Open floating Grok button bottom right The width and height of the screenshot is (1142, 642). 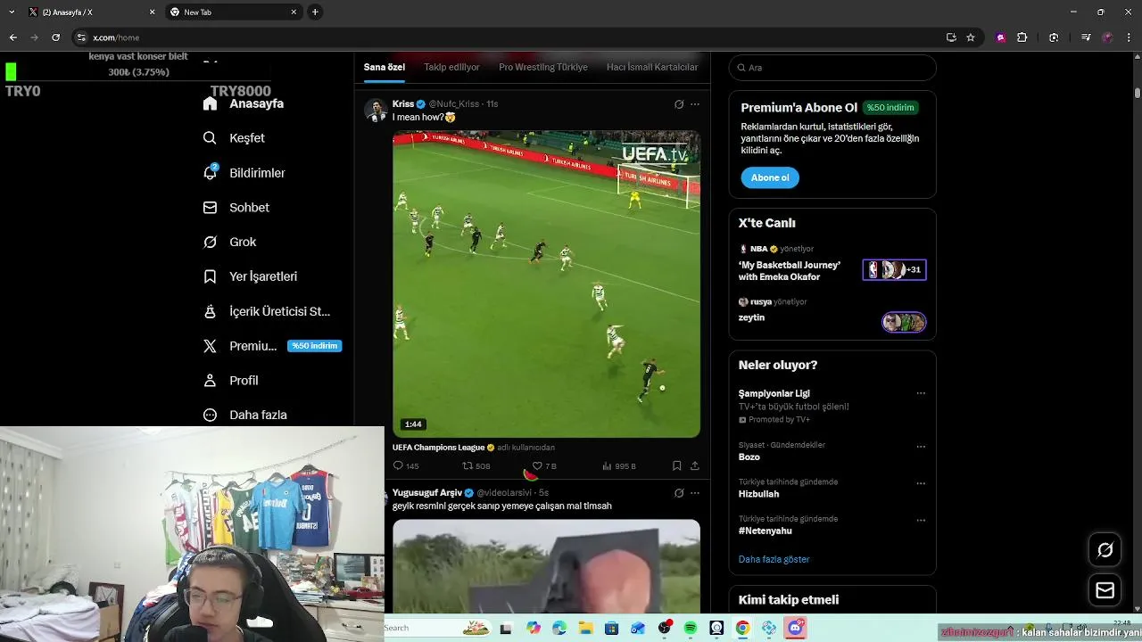point(1105,549)
